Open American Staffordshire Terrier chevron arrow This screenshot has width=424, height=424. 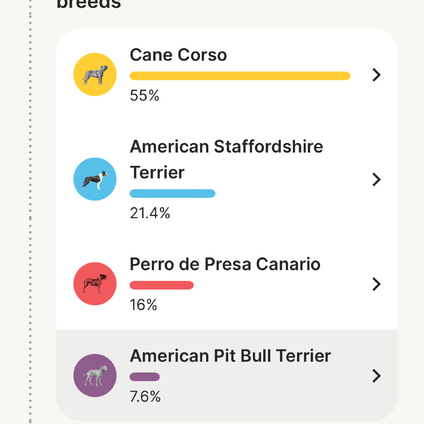(377, 179)
